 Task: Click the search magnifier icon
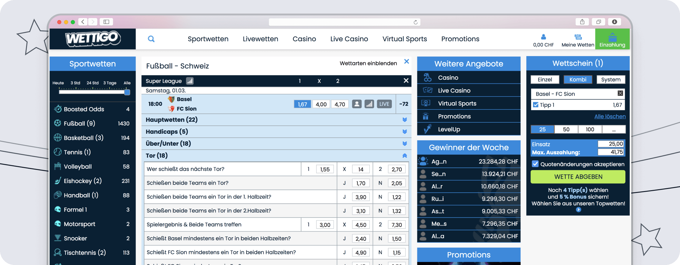point(151,39)
